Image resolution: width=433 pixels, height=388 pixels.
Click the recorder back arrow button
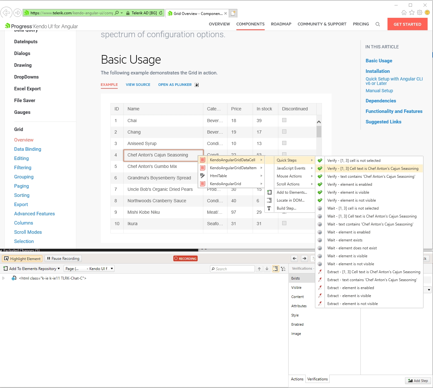pyautogui.click(x=295, y=259)
